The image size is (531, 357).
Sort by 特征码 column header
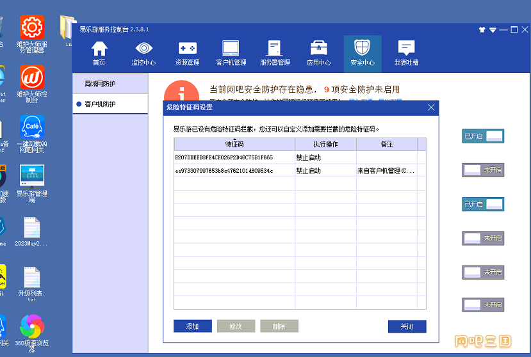click(234, 144)
